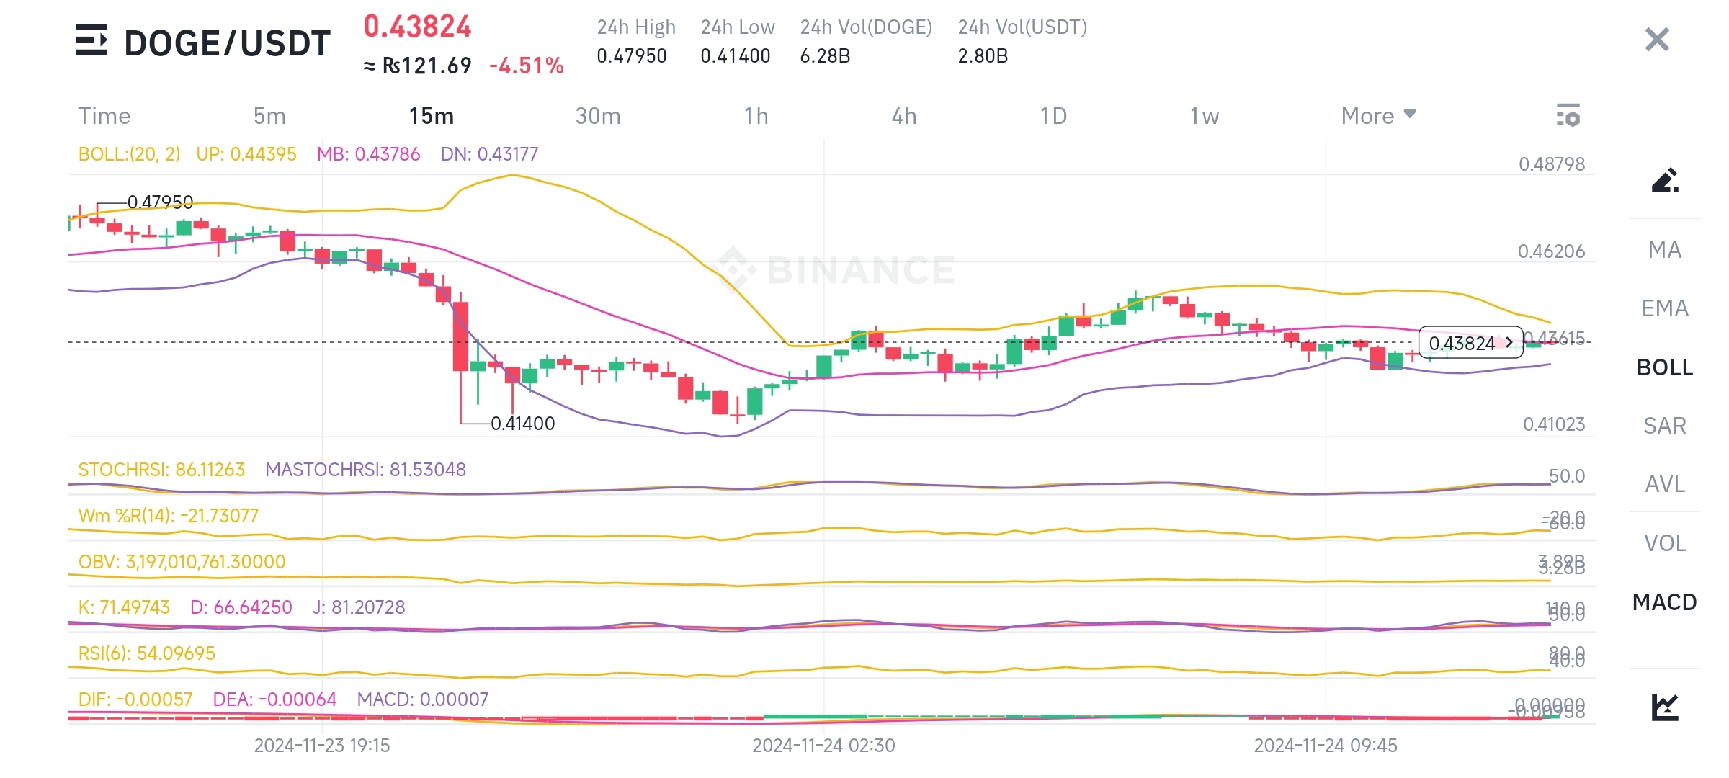Switch to the 1D timeframe
This screenshot has width=1729, height=778.
point(1053,115)
